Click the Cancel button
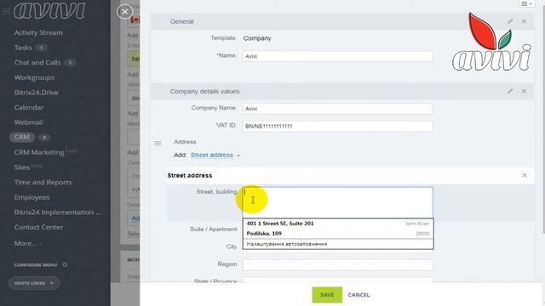Image resolution: width=545 pixels, height=306 pixels. [x=359, y=295]
